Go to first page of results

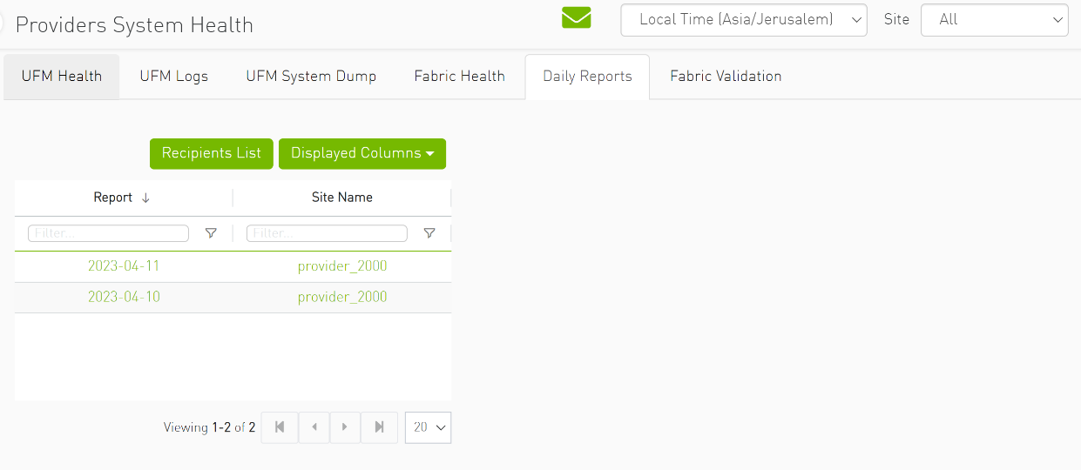(280, 427)
